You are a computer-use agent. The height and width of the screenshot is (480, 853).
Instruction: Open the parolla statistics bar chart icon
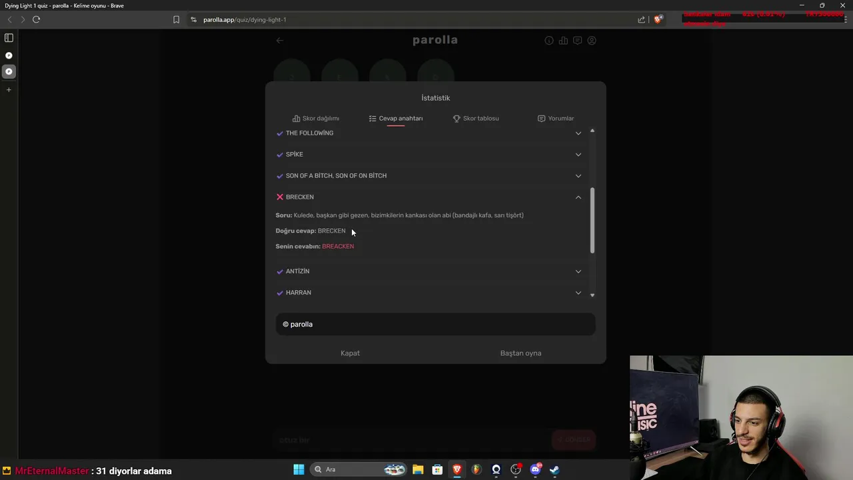pos(563,40)
